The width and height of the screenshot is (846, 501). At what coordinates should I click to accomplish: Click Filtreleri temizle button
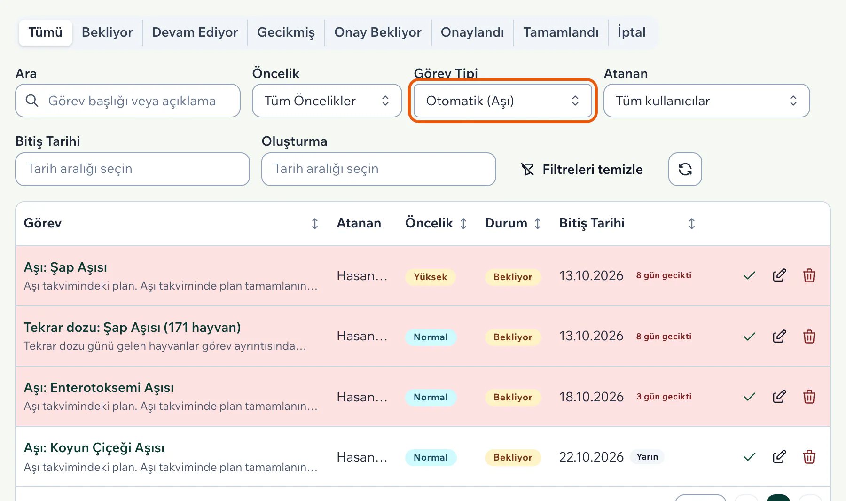pyautogui.click(x=582, y=169)
